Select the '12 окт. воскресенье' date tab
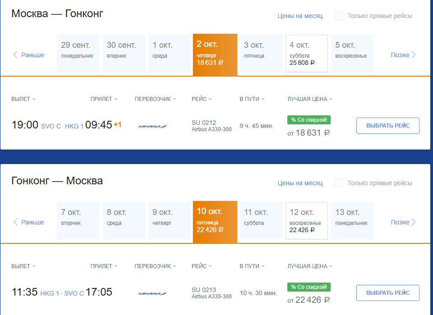This screenshot has height=315, width=433. (x=307, y=221)
